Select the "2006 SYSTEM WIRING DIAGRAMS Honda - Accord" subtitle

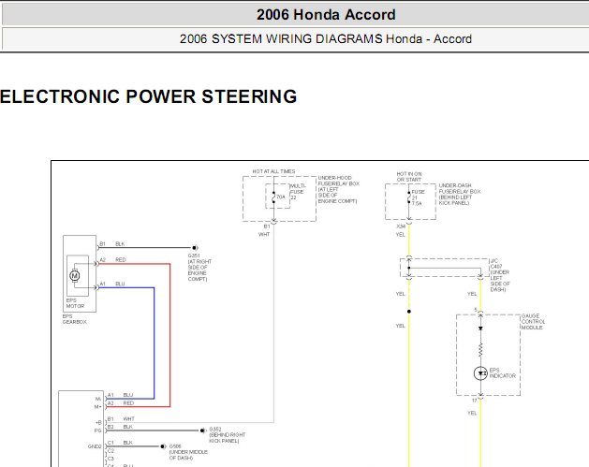coord(325,39)
